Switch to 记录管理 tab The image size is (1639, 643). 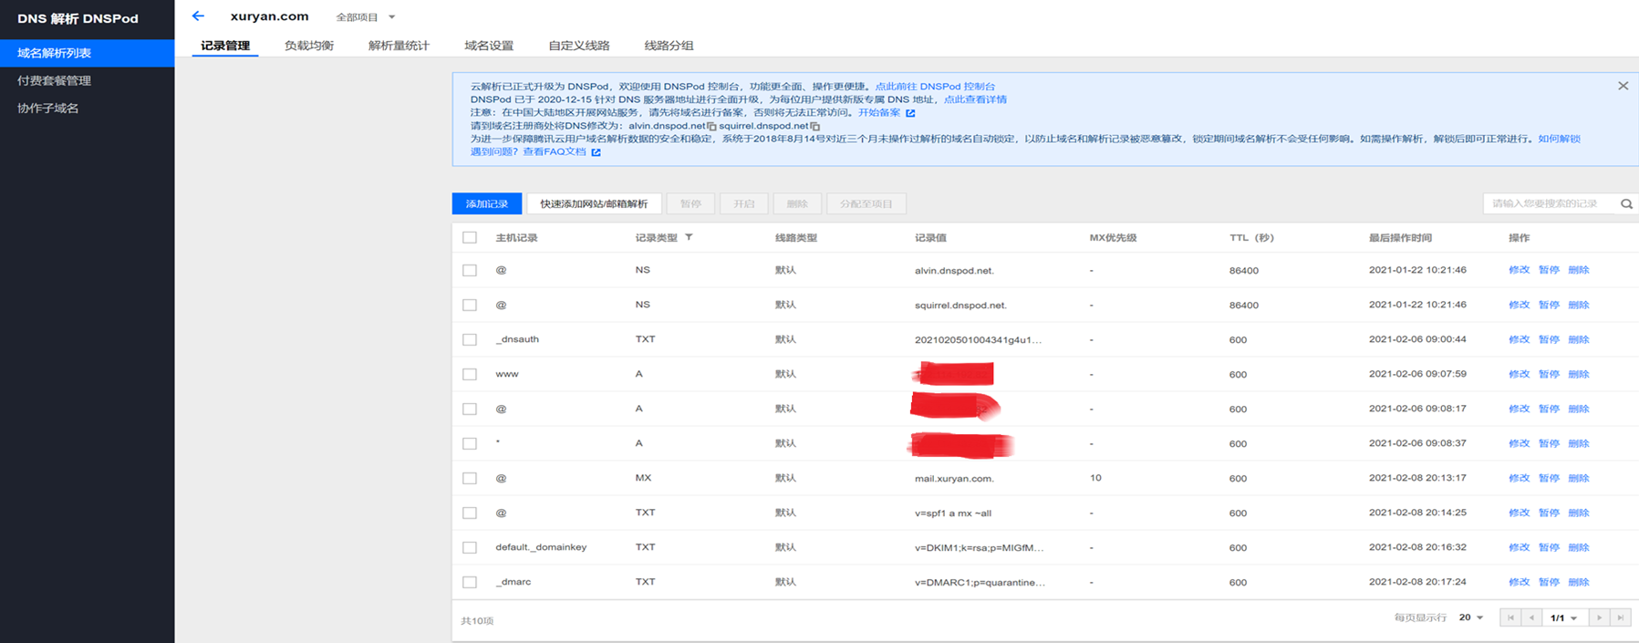tap(225, 45)
